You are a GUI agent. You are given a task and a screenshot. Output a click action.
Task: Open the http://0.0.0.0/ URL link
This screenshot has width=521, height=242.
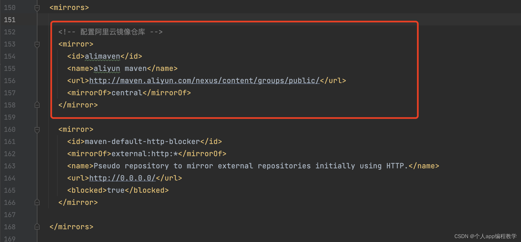pyautogui.click(x=122, y=178)
